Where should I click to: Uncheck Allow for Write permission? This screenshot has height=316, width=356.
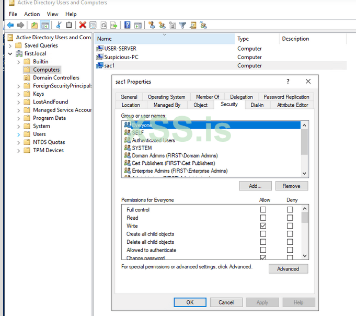click(x=263, y=225)
